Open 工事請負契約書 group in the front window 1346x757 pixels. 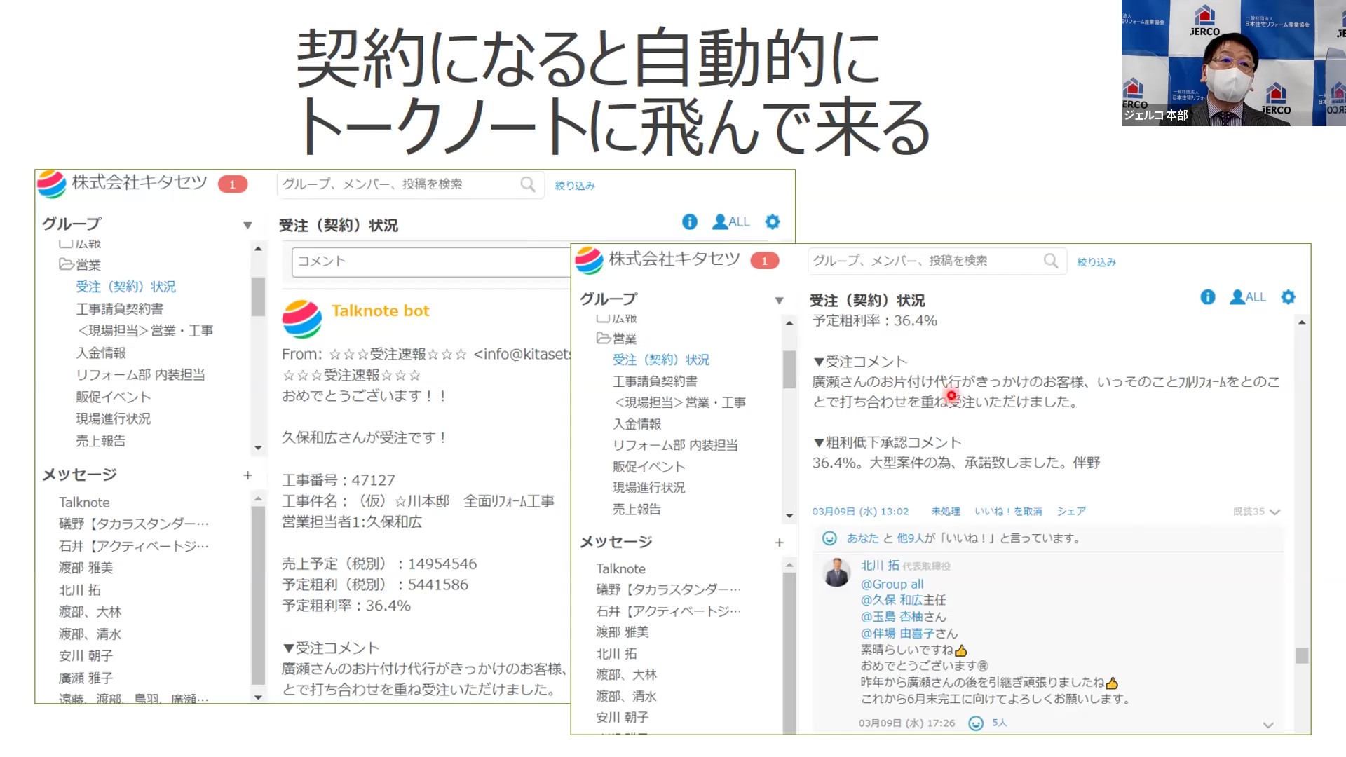(x=655, y=381)
